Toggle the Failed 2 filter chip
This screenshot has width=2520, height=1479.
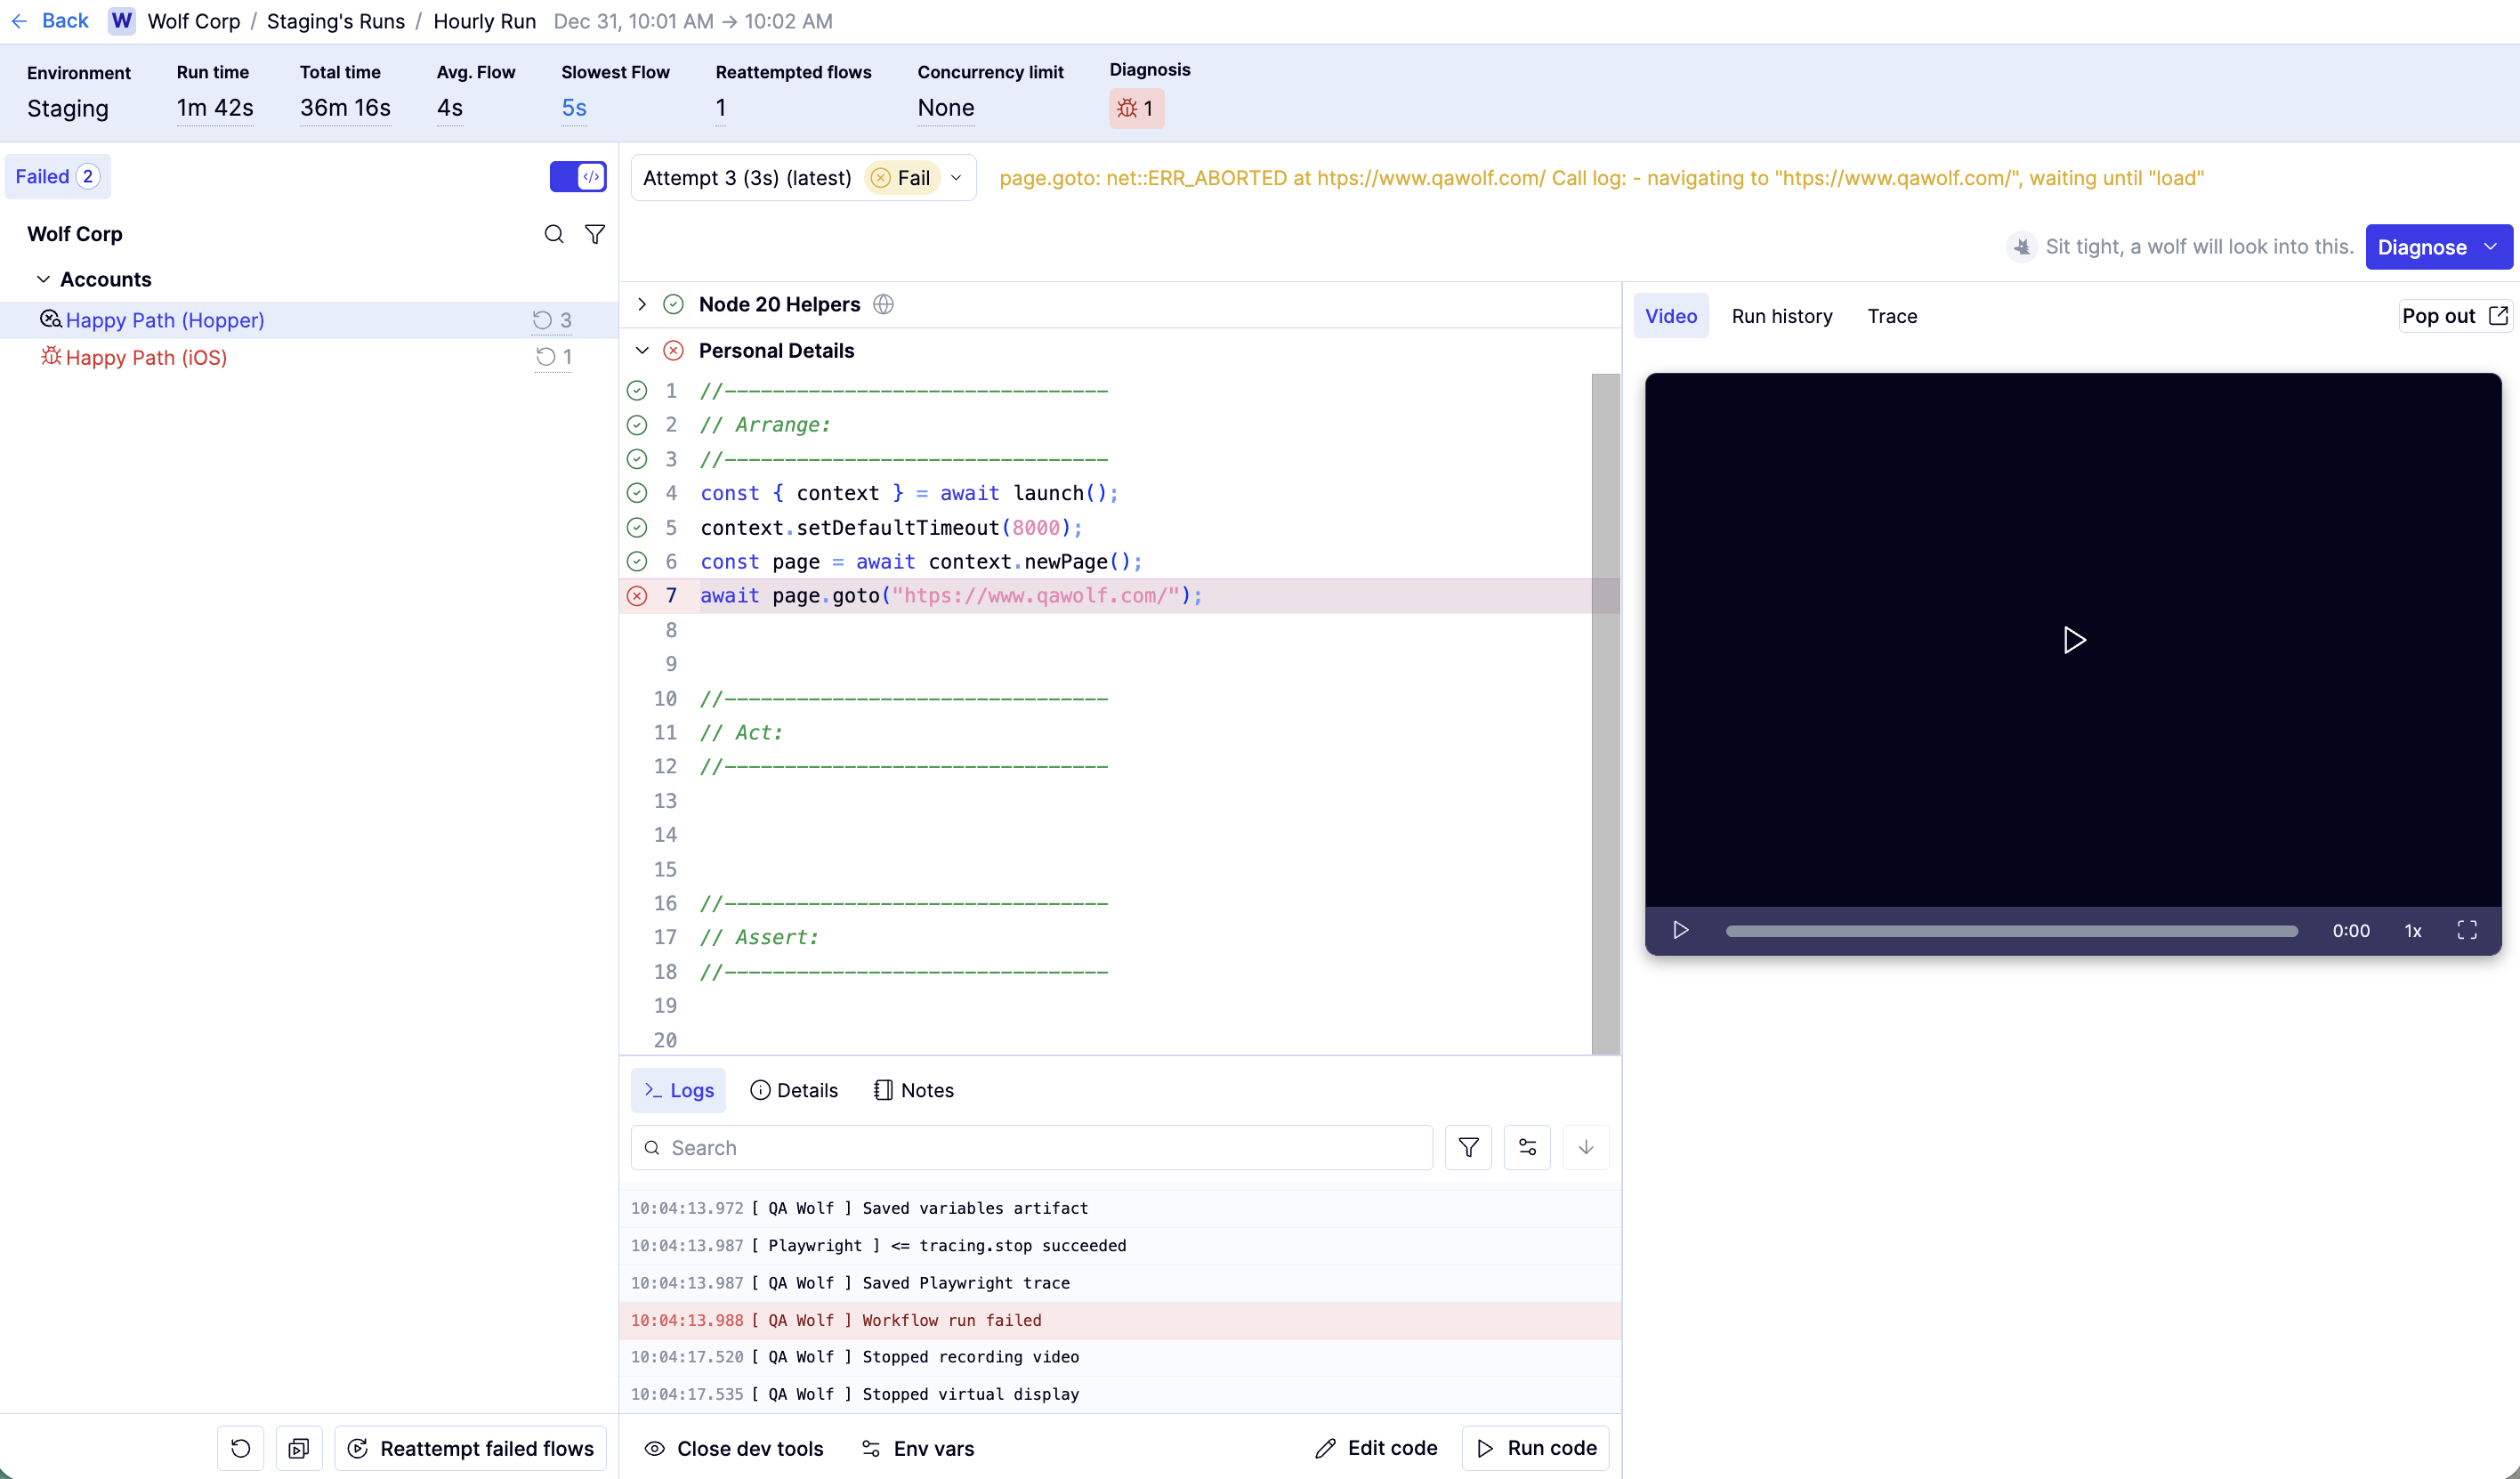[57, 177]
